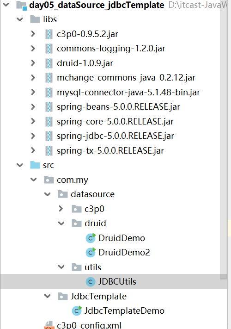Click the libs folder icon
Viewport: 231px width, 329px height.
point(35,19)
